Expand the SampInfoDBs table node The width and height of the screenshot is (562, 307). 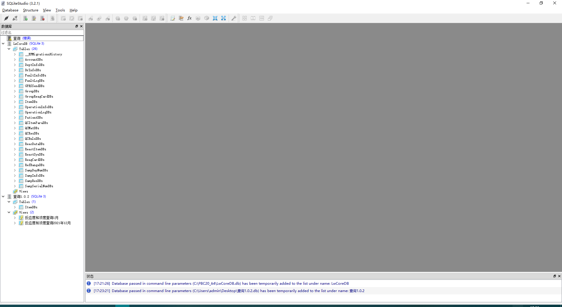15,175
